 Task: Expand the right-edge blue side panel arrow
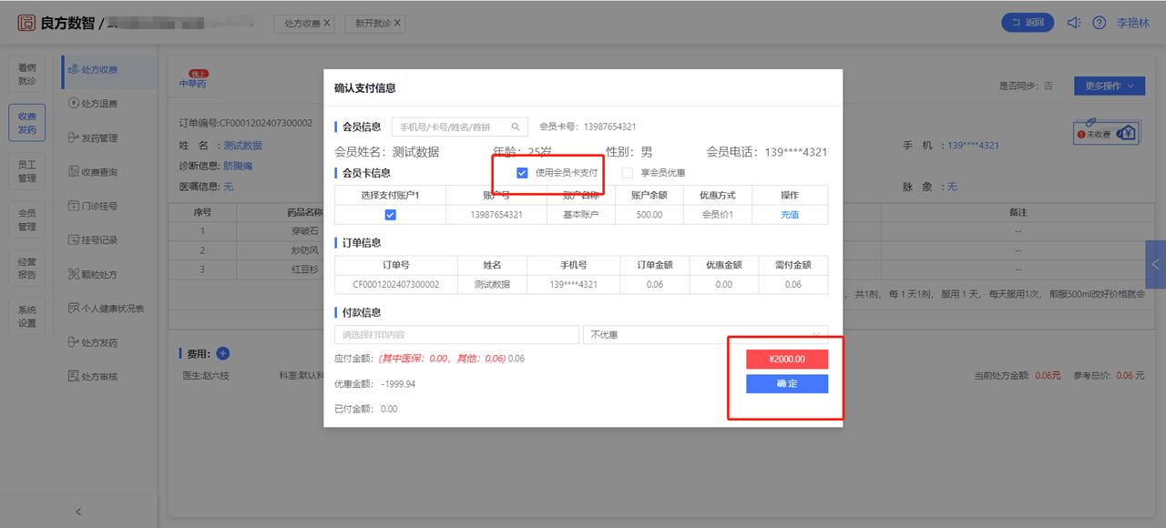coord(1156,265)
